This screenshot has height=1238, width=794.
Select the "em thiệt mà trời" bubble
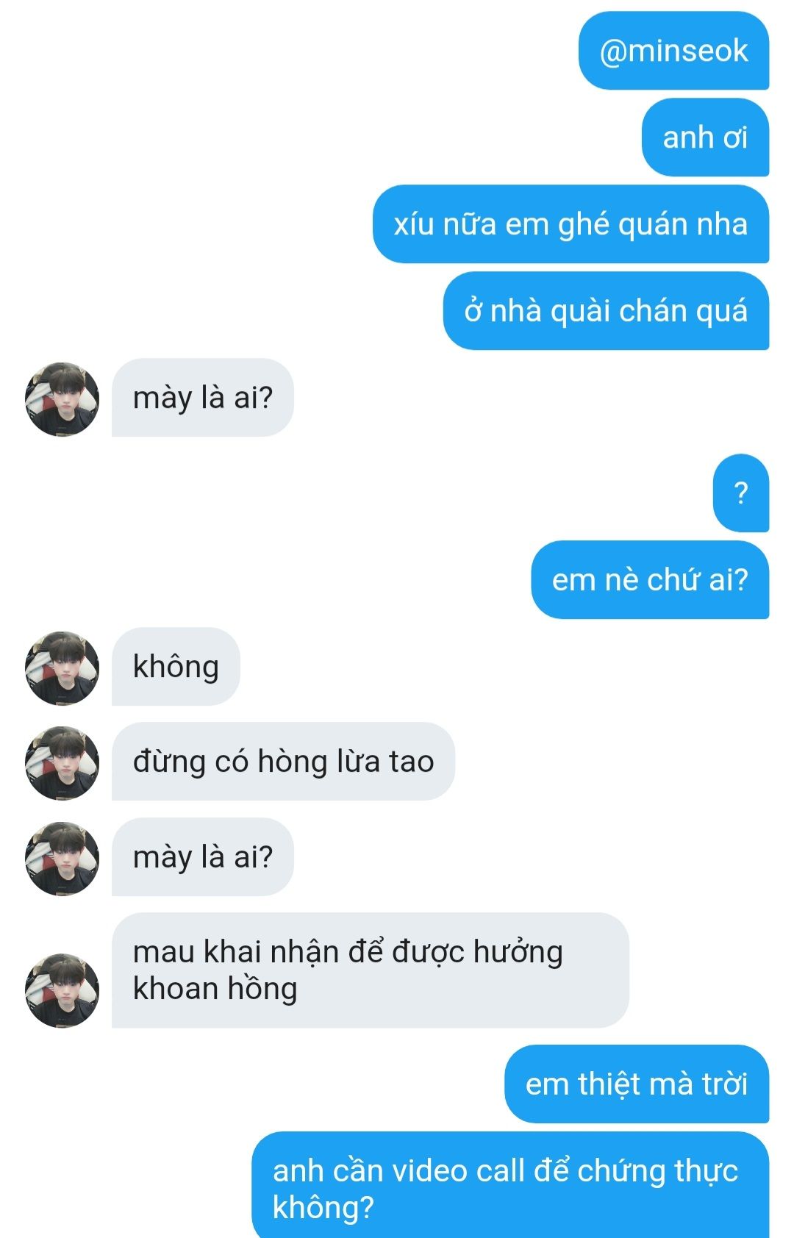[637, 1084]
